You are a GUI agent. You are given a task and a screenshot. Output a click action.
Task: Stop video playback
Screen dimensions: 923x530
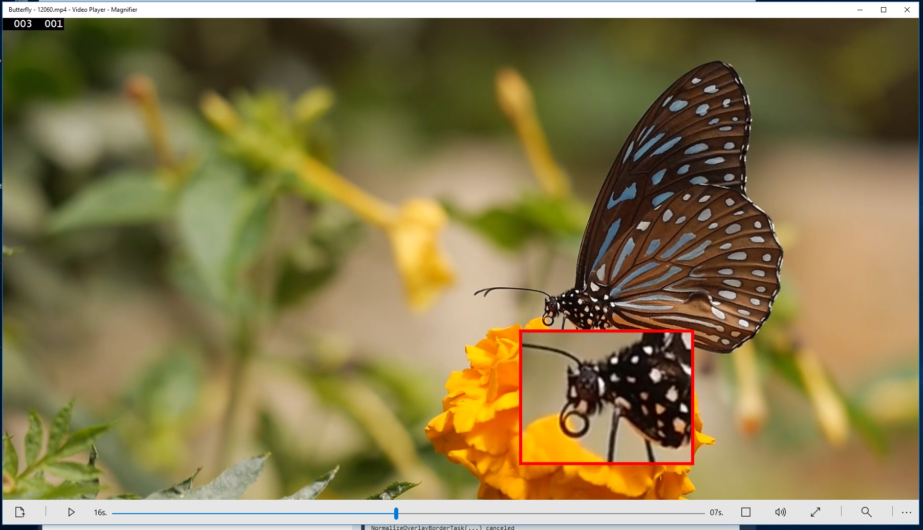click(x=745, y=512)
